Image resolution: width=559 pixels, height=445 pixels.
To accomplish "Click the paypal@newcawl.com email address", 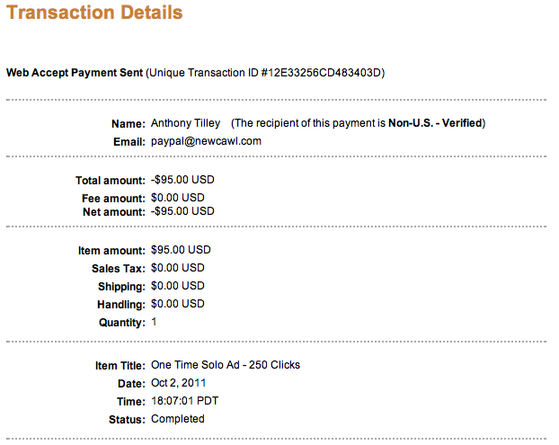I will tap(206, 141).
